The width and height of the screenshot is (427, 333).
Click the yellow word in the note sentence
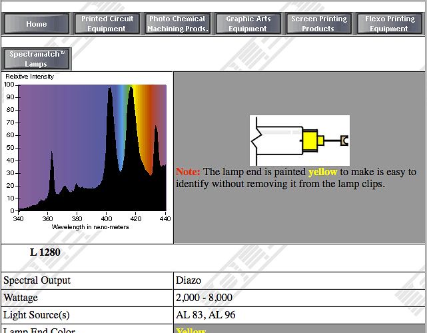[322, 172]
